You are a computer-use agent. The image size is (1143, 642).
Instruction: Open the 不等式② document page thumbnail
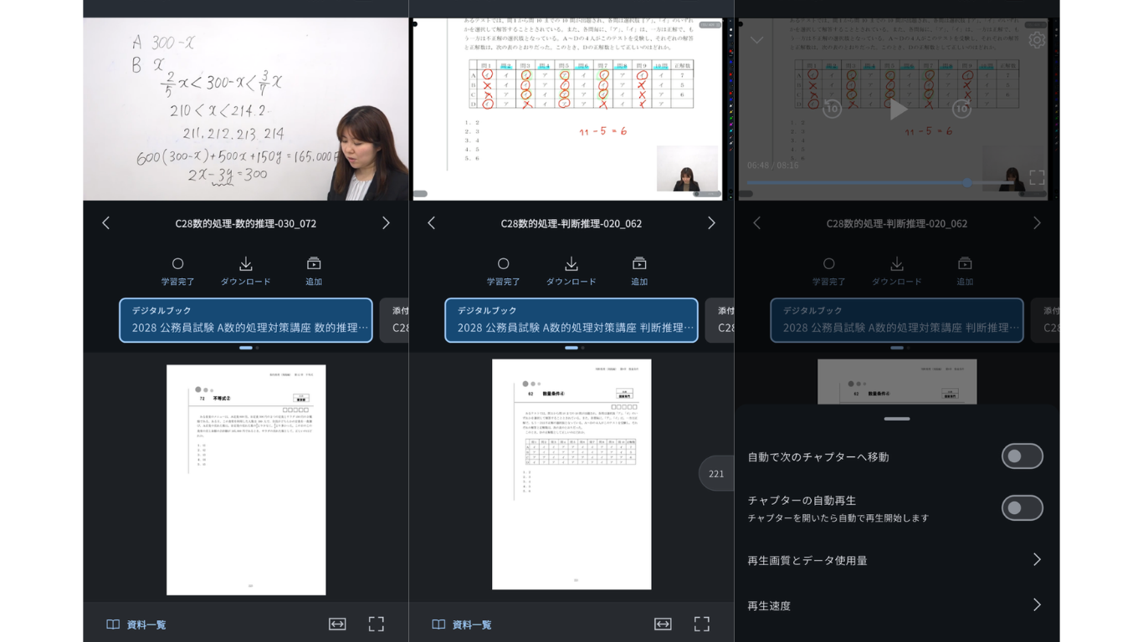tap(246, 480)
